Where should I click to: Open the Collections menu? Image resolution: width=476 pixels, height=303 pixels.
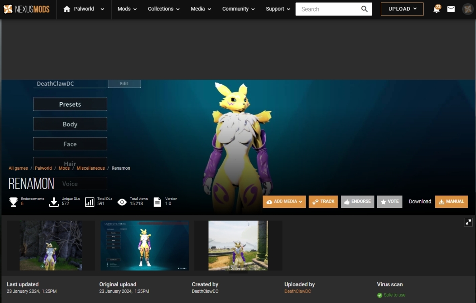click(163, 9)
